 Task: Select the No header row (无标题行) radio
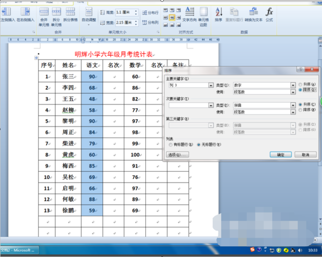coord(199,145)
